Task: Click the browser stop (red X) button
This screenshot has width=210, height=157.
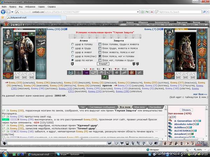Action: click(x=152, y=12)
